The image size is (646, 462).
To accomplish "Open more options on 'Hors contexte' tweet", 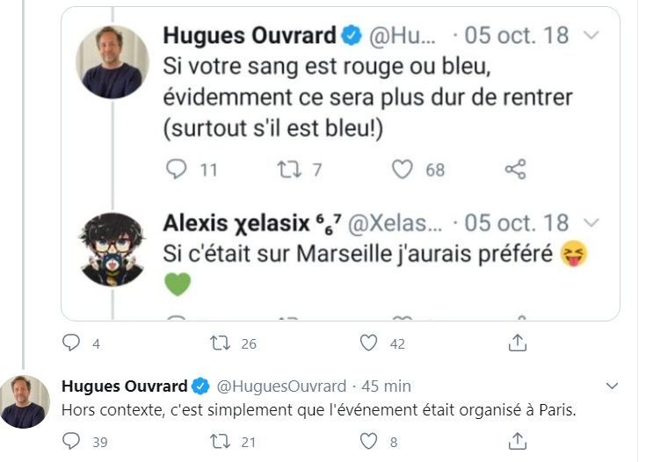I will click(613, 386).
